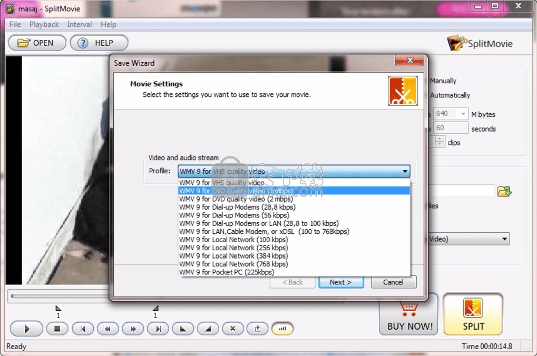Screen dimensions: 537x356
Task: Click the 'Time 00:00:14.8' status text
Action: point(487,347)
